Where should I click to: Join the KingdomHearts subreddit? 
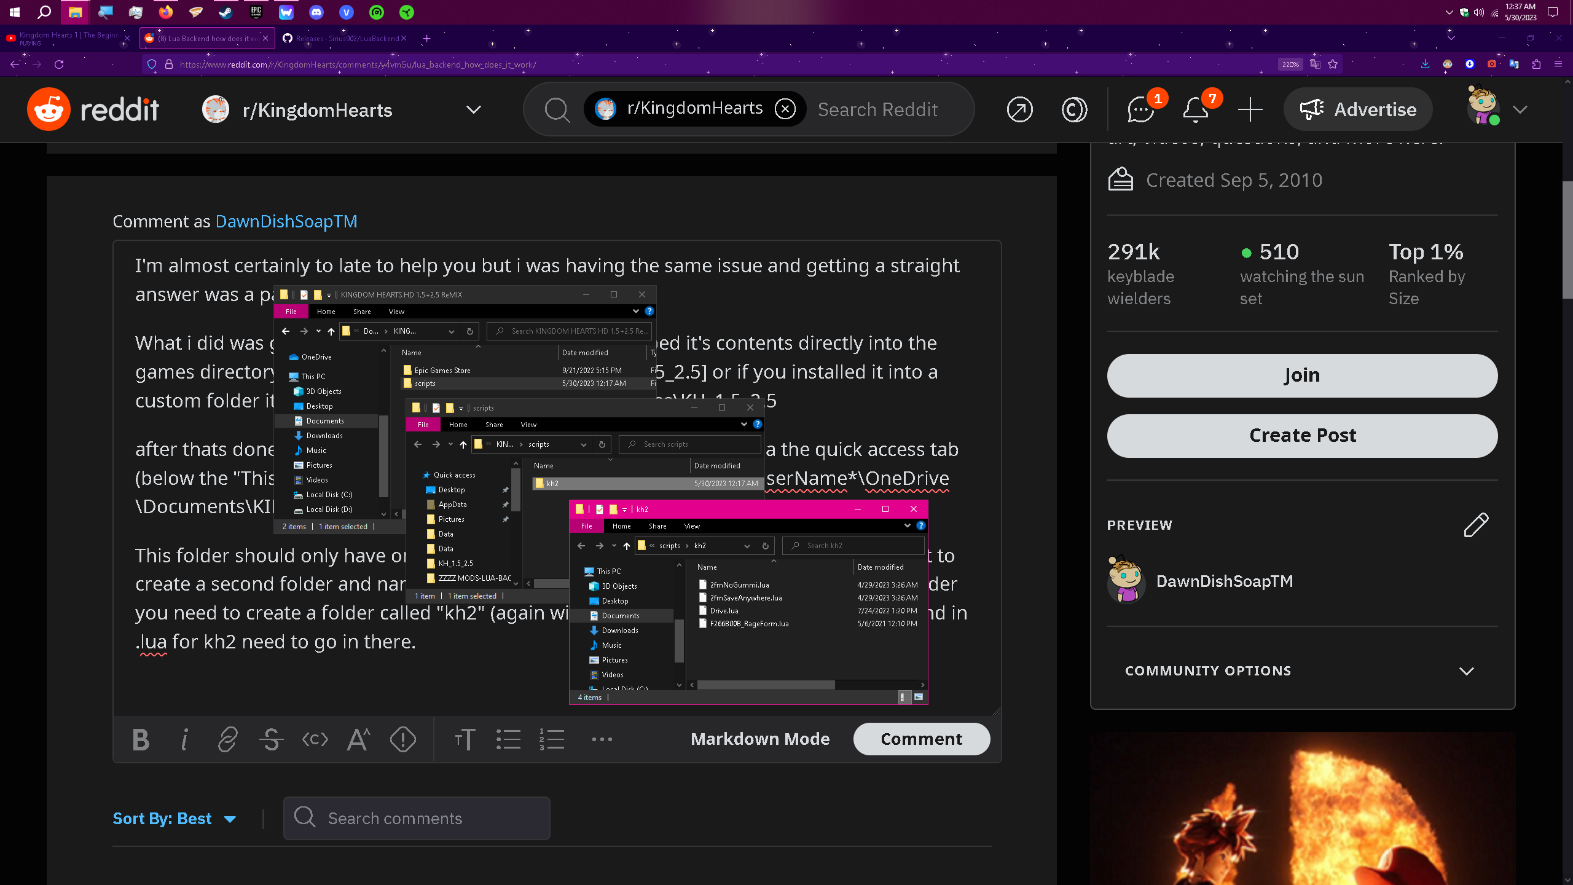[x=1302, y=375]
